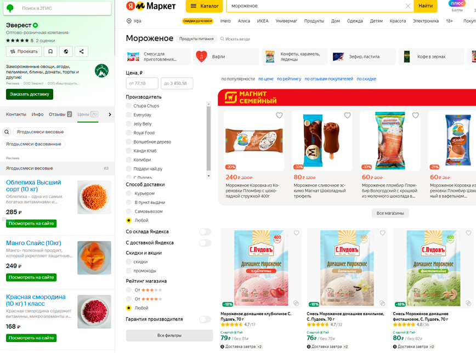The width and height of the screenshot is (476, 353).
Task: Click the globe website icon
Action: click(66, 52)
